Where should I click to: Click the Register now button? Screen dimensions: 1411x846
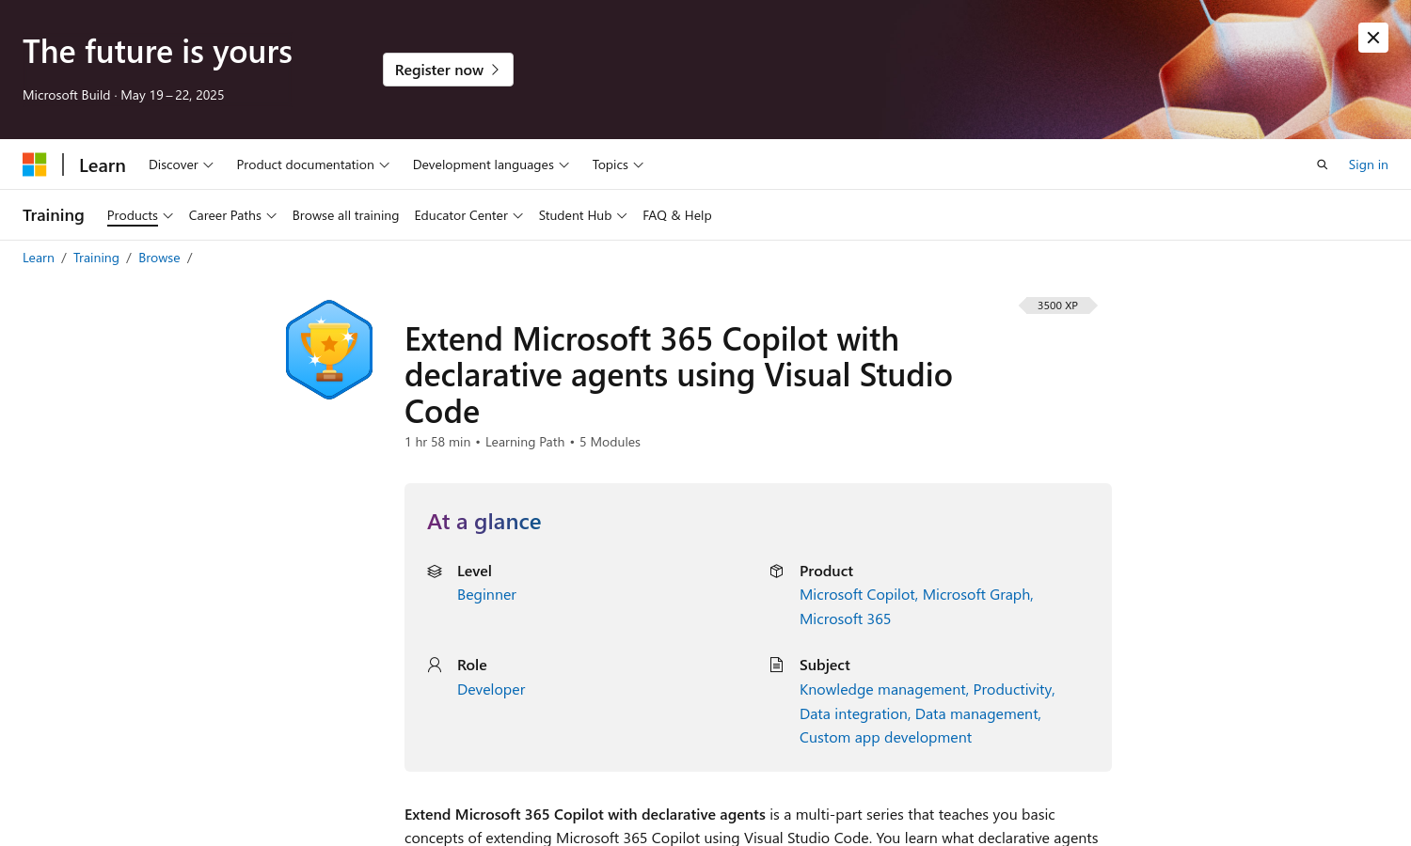pyautogui.click(x=448, y=70)
